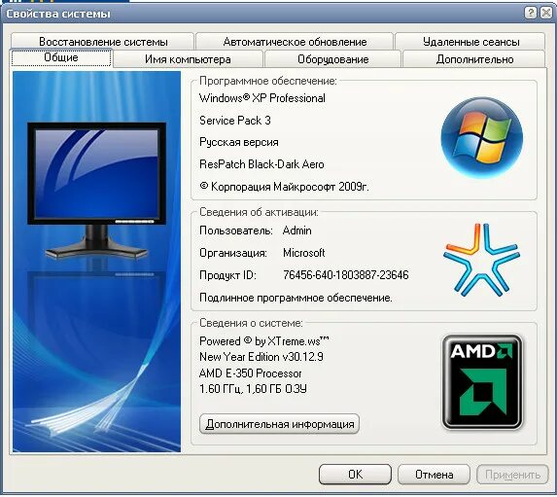Click the ResPatch Black-Dark Aero line
Screen dimensions: 557x497
point(261,164)
